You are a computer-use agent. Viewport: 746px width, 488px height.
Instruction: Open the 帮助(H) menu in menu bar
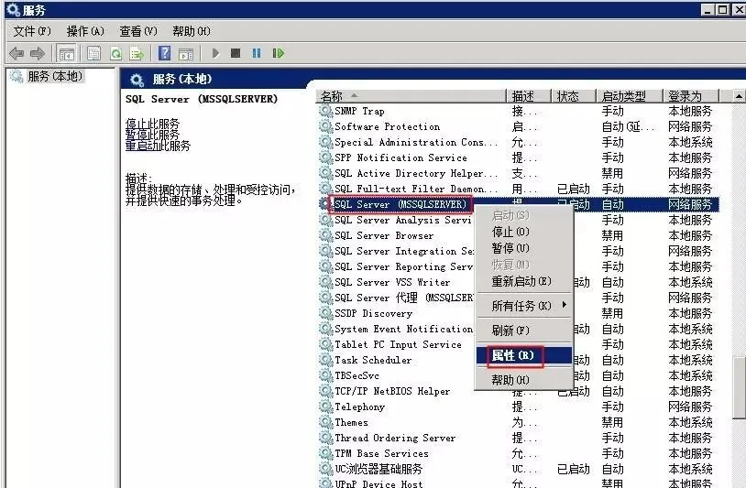(x=192, y=31)
